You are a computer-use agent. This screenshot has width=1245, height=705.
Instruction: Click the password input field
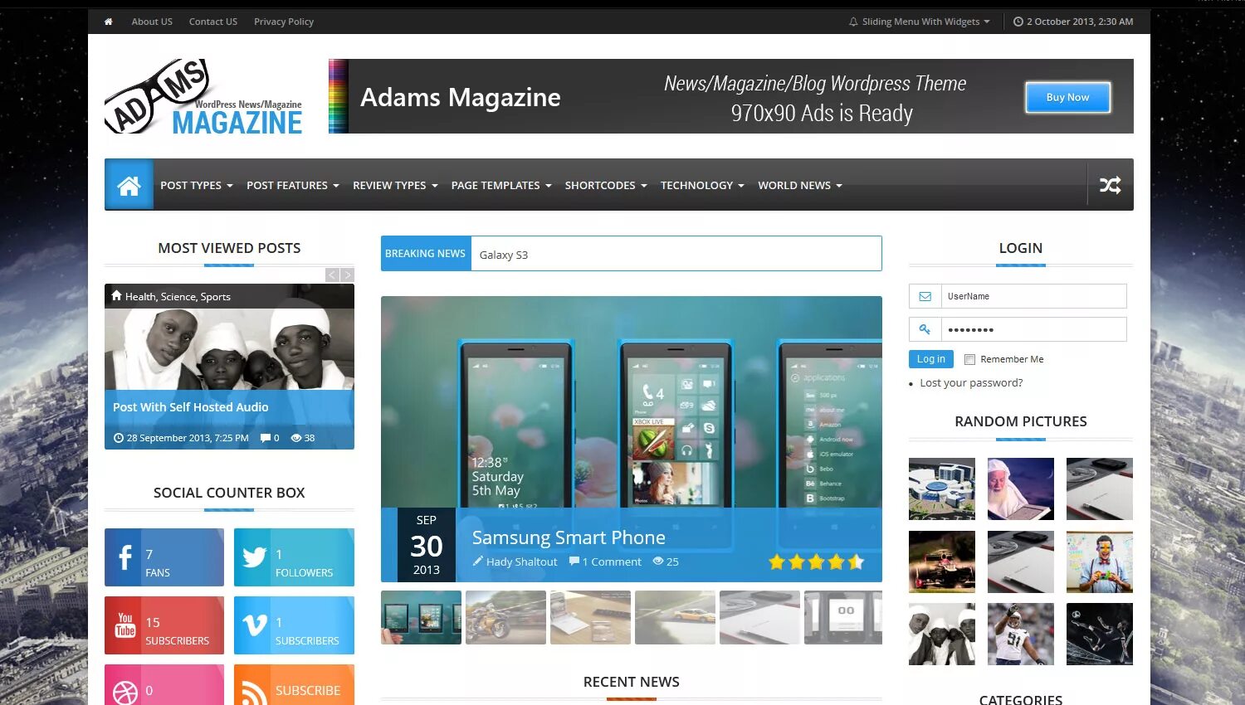tap(1033, 329)
